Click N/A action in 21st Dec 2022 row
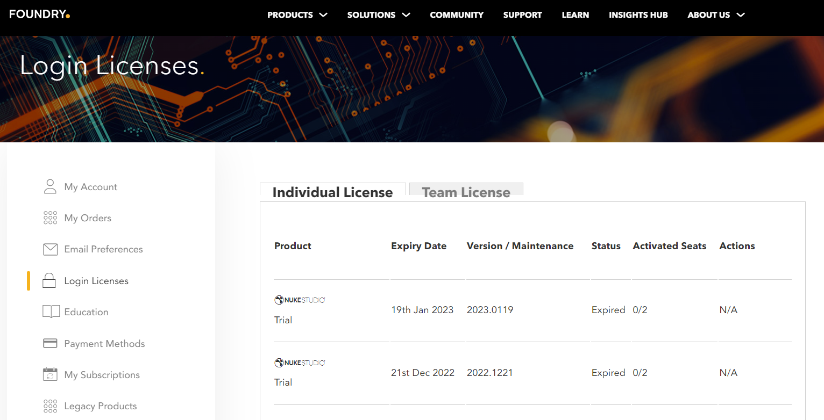824x420 pixels. click(x=728, y=373)
